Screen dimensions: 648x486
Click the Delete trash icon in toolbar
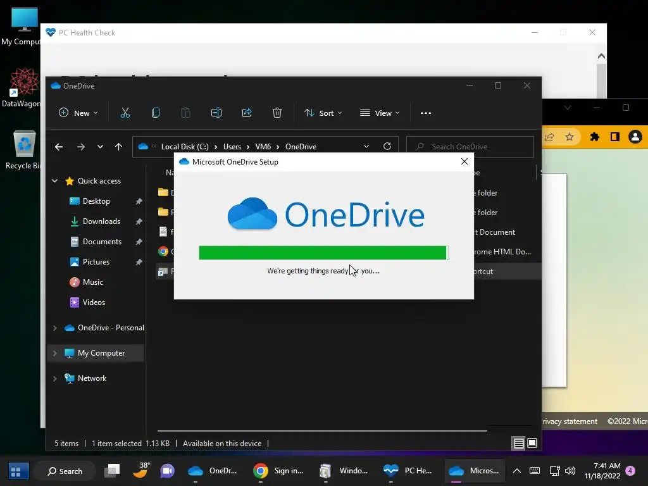(277, 113)
